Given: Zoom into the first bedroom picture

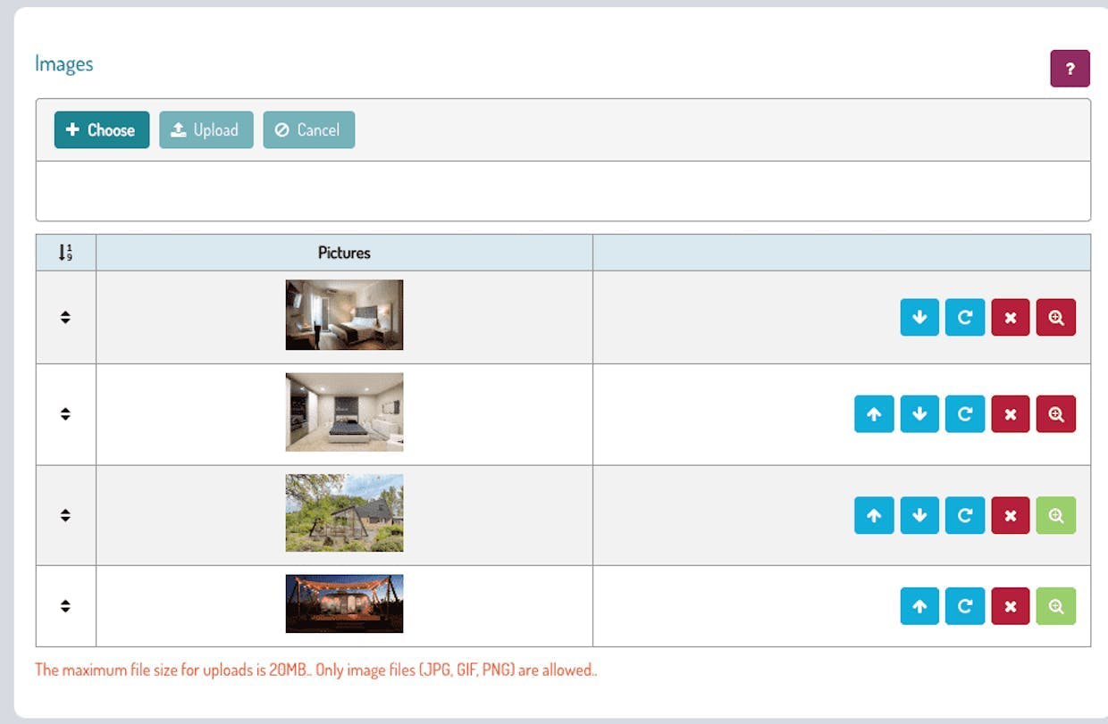Looking at the screenshot, I should [1056, 317].
